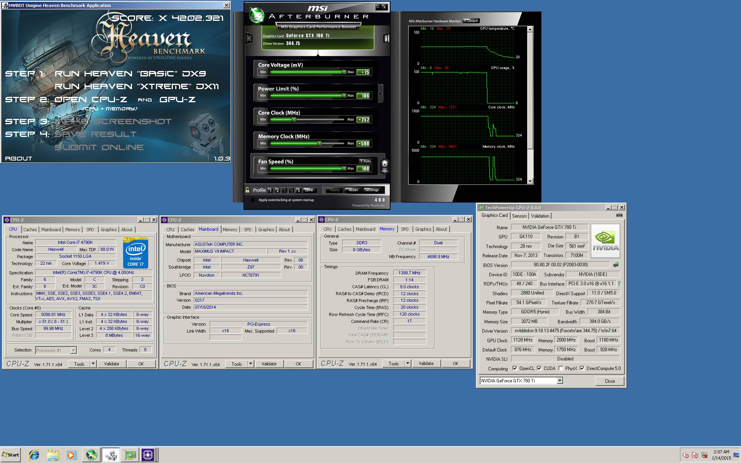This screenshot has height=463, width=741.
Task: Select Afterburner profile slot 3
Action: [x=284, y=190]
